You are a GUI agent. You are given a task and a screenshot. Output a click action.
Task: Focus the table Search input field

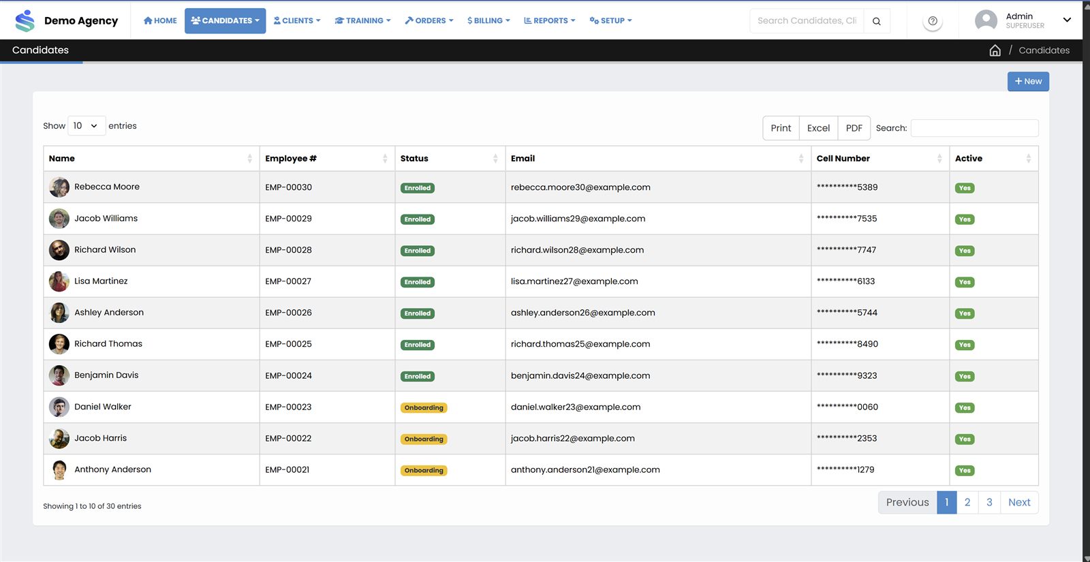(974, 128)
